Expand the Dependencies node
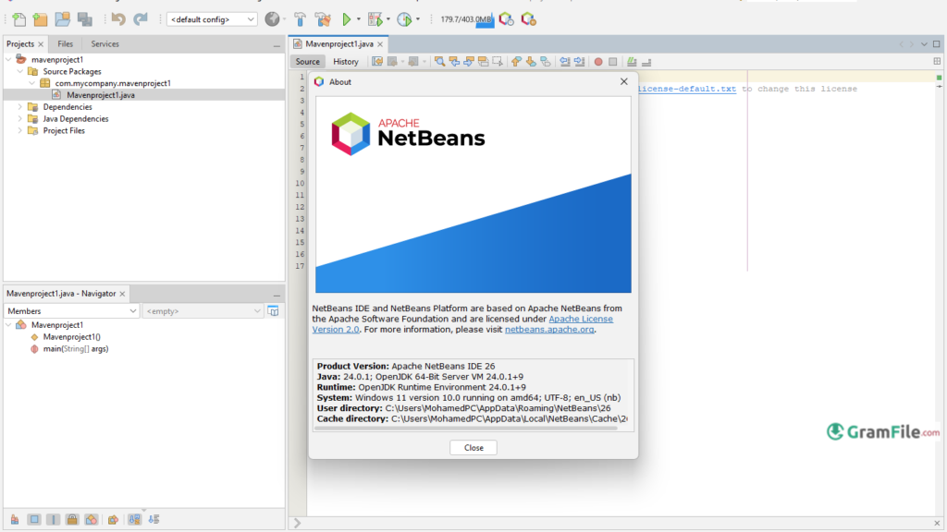Screen dimensions: 947x532 point(20,107)
